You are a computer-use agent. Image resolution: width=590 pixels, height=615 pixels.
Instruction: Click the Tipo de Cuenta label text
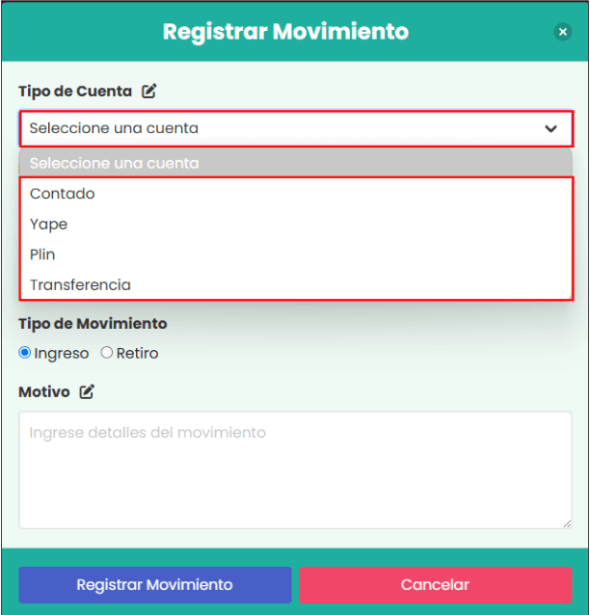pos(75,92)
